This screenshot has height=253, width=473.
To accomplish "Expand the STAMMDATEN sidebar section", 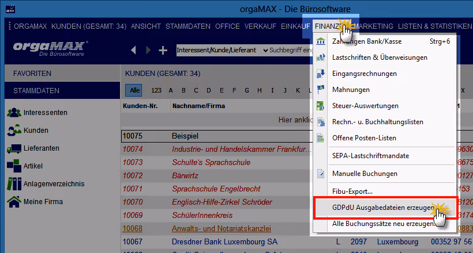I will (62, 90).
